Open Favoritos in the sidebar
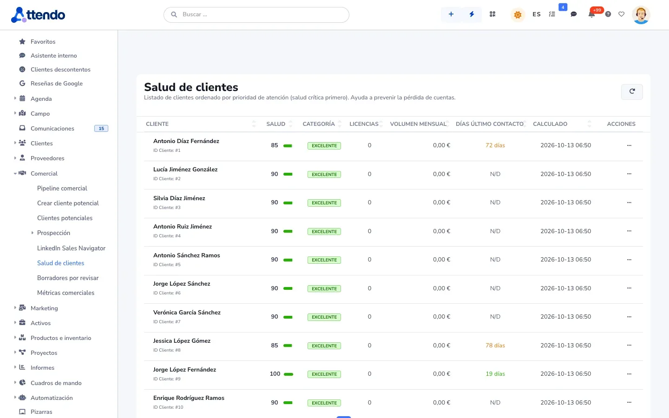The height and width of the screenshot is (418, 669). tap(43, 42)
